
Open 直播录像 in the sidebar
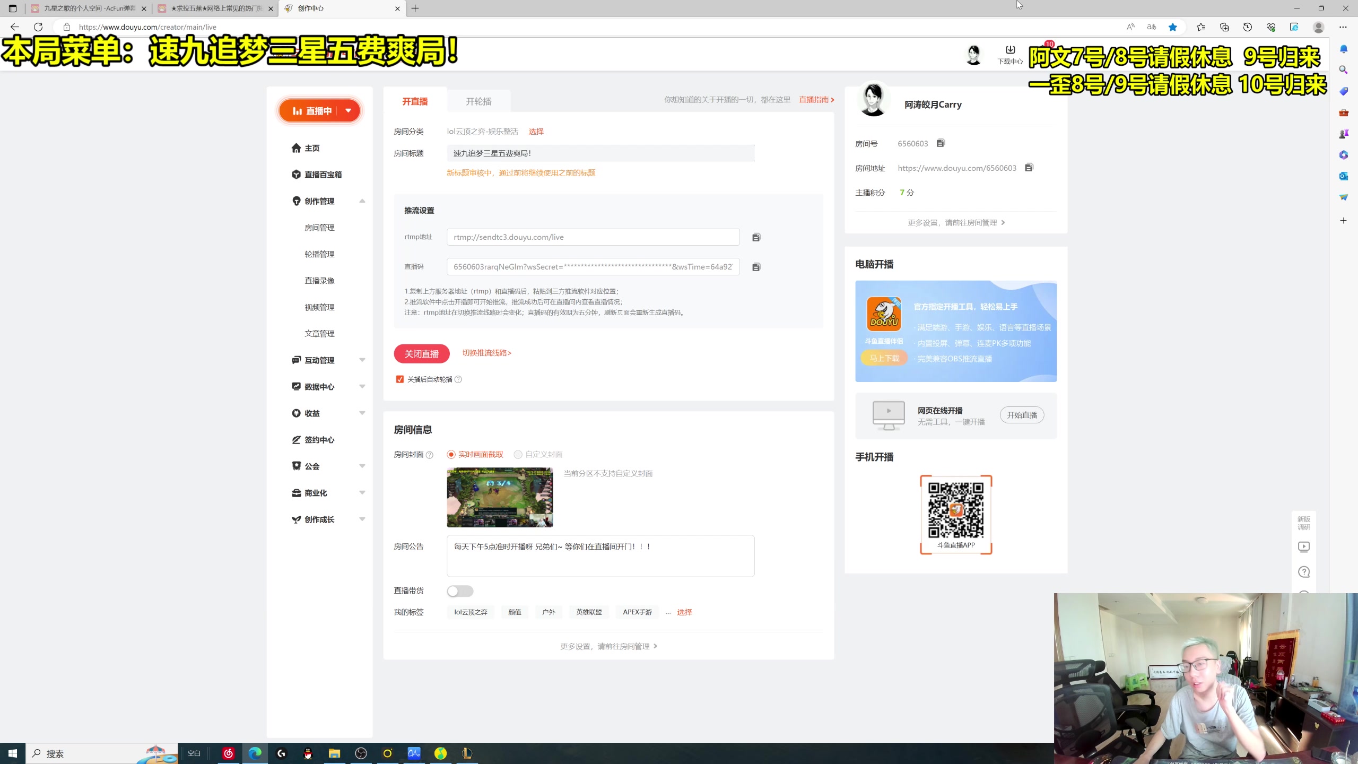click(x=319, y=281)
